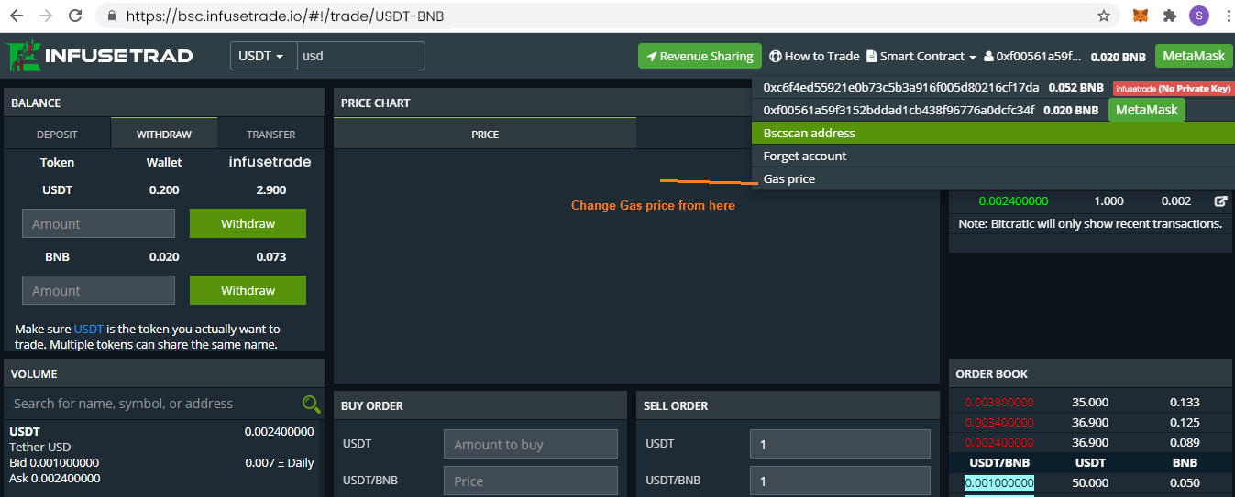Click Withdraw button for BNB
Screen dimensions: 1235x497
pyautogui.click(x=248, y=290)
